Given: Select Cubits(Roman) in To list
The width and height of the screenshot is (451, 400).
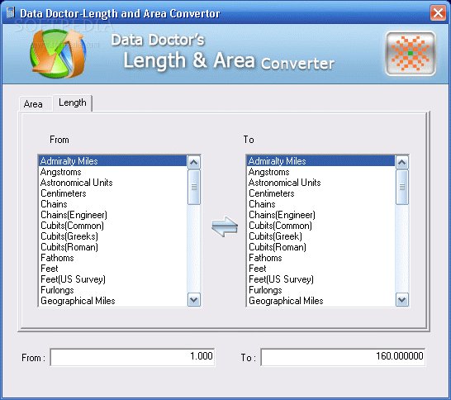Looking at the screenshot, I should click(321, 247).
